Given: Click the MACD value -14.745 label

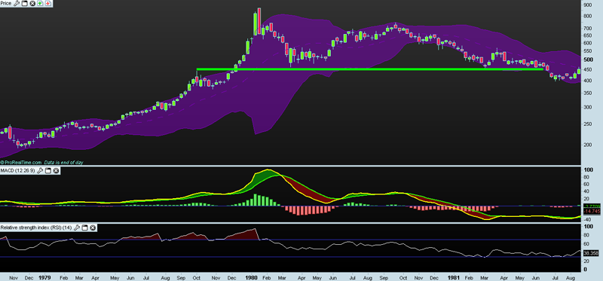Looking at the screenshot, I should click(x=591, y=212).
